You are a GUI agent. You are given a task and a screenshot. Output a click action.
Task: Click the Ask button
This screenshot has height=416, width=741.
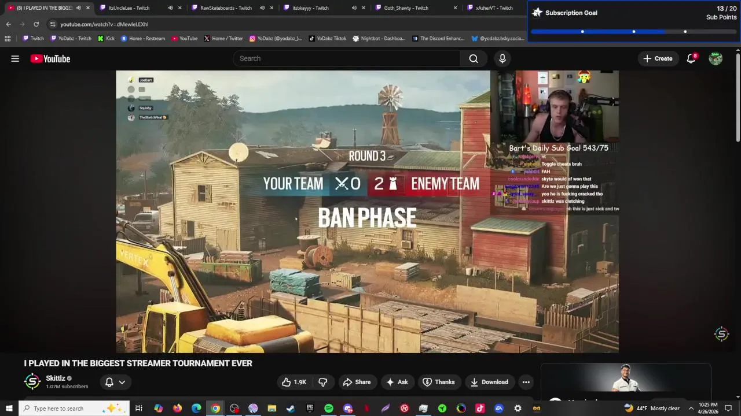pos(397,382)
